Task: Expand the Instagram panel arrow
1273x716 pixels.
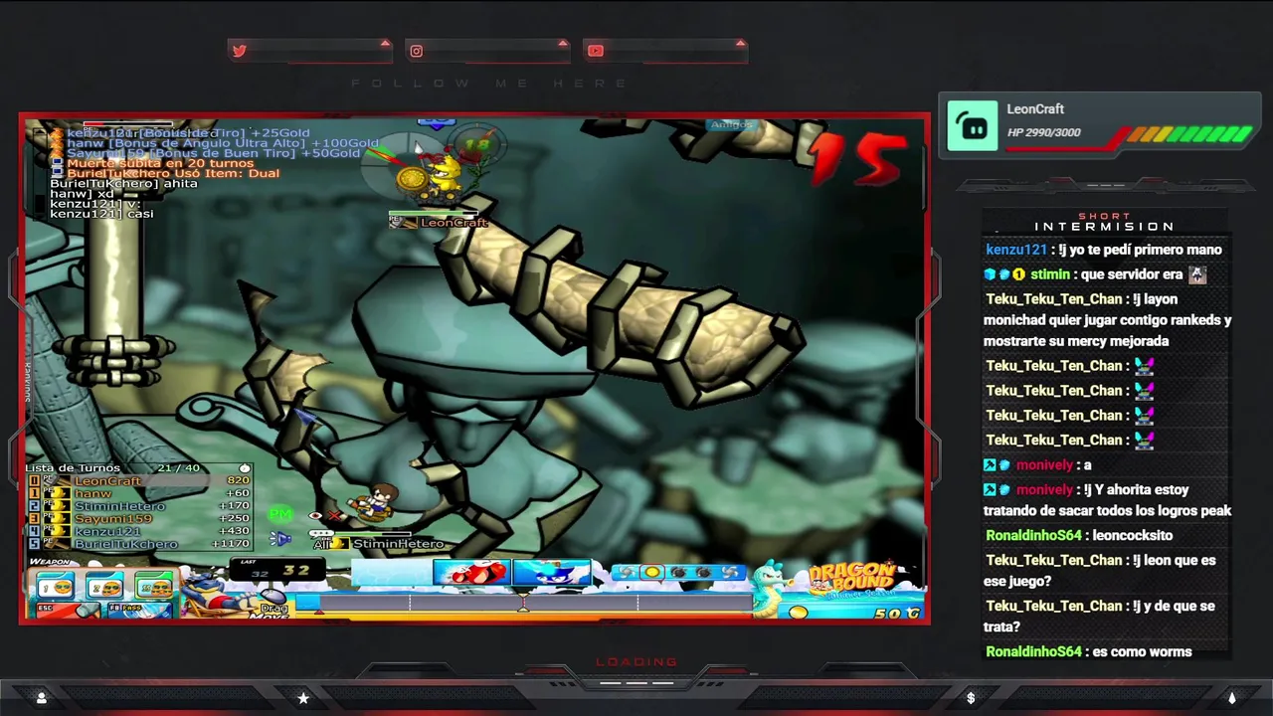Action: 563,44
